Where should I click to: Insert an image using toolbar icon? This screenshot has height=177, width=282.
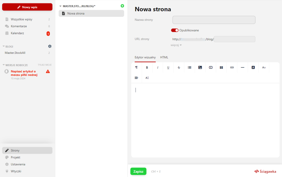pos(200,68)
